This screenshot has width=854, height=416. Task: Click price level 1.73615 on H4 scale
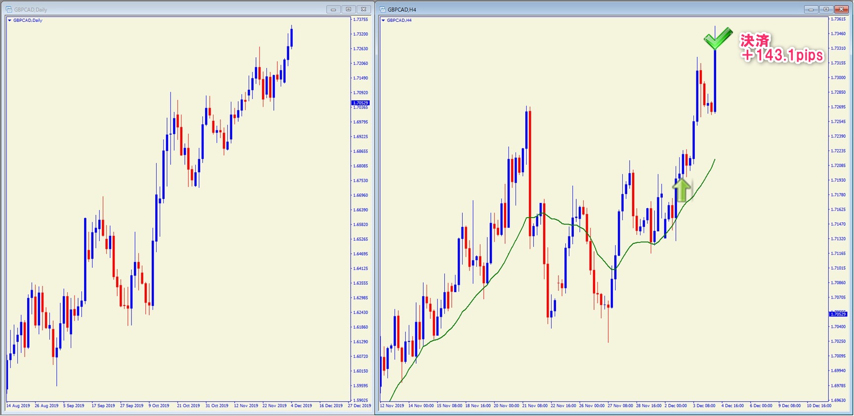(x=838, y=19)
